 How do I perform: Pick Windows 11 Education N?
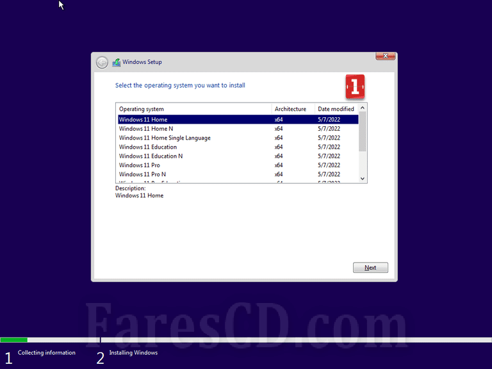(238, 156)
